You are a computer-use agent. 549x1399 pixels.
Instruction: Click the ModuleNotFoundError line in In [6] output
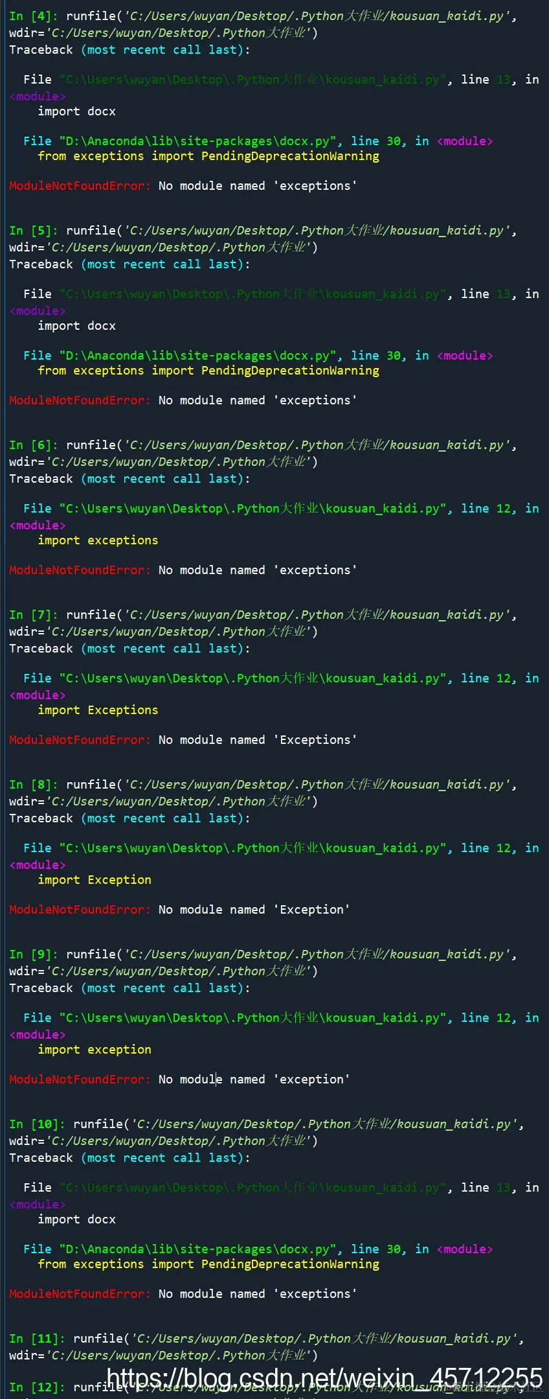tap(183, 570)
